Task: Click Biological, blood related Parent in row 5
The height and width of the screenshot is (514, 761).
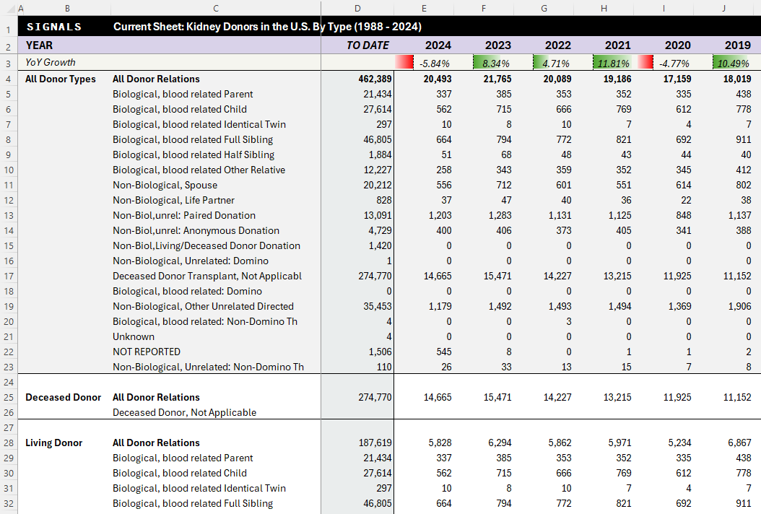Action: pos(183,94)
